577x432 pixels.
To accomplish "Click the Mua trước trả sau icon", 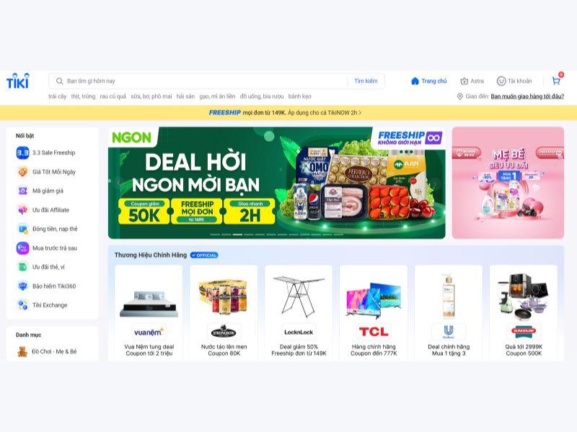I will coord(22,248).
